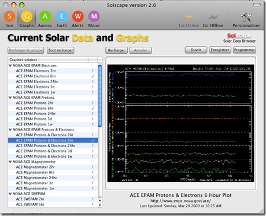This screenshot has height=216, width=266.
Task: Collapse NOAA ACE Magnetometer group
Action: (10, 162)
